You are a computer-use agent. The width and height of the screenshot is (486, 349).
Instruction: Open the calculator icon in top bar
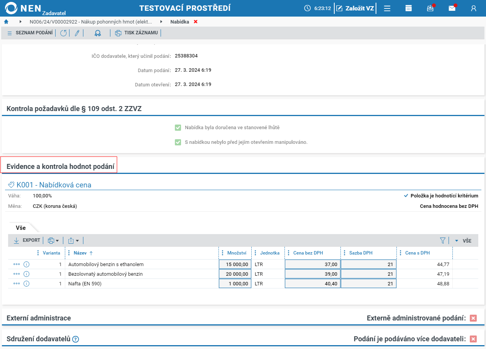[x=408, y=8]
